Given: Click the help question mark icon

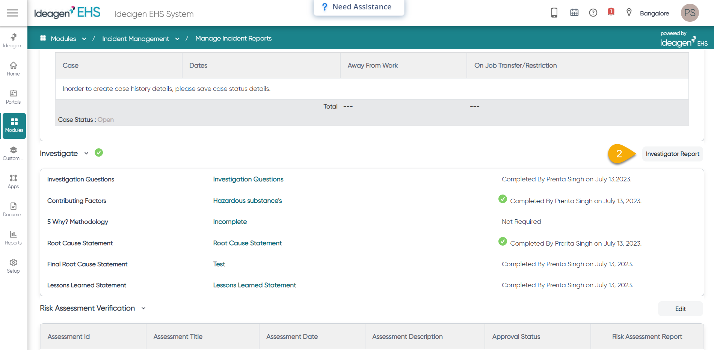Looking at the screenshot, I should point(593,13).
